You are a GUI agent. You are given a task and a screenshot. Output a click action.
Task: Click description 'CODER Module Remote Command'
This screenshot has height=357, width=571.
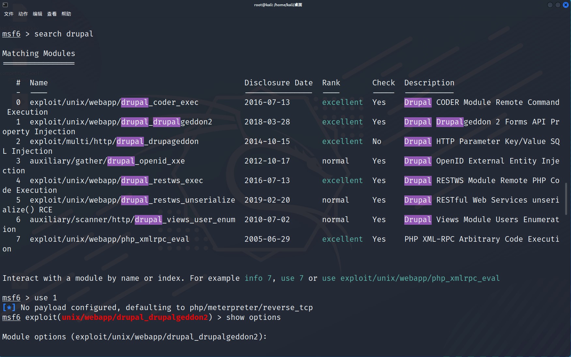tap(498, 102)
